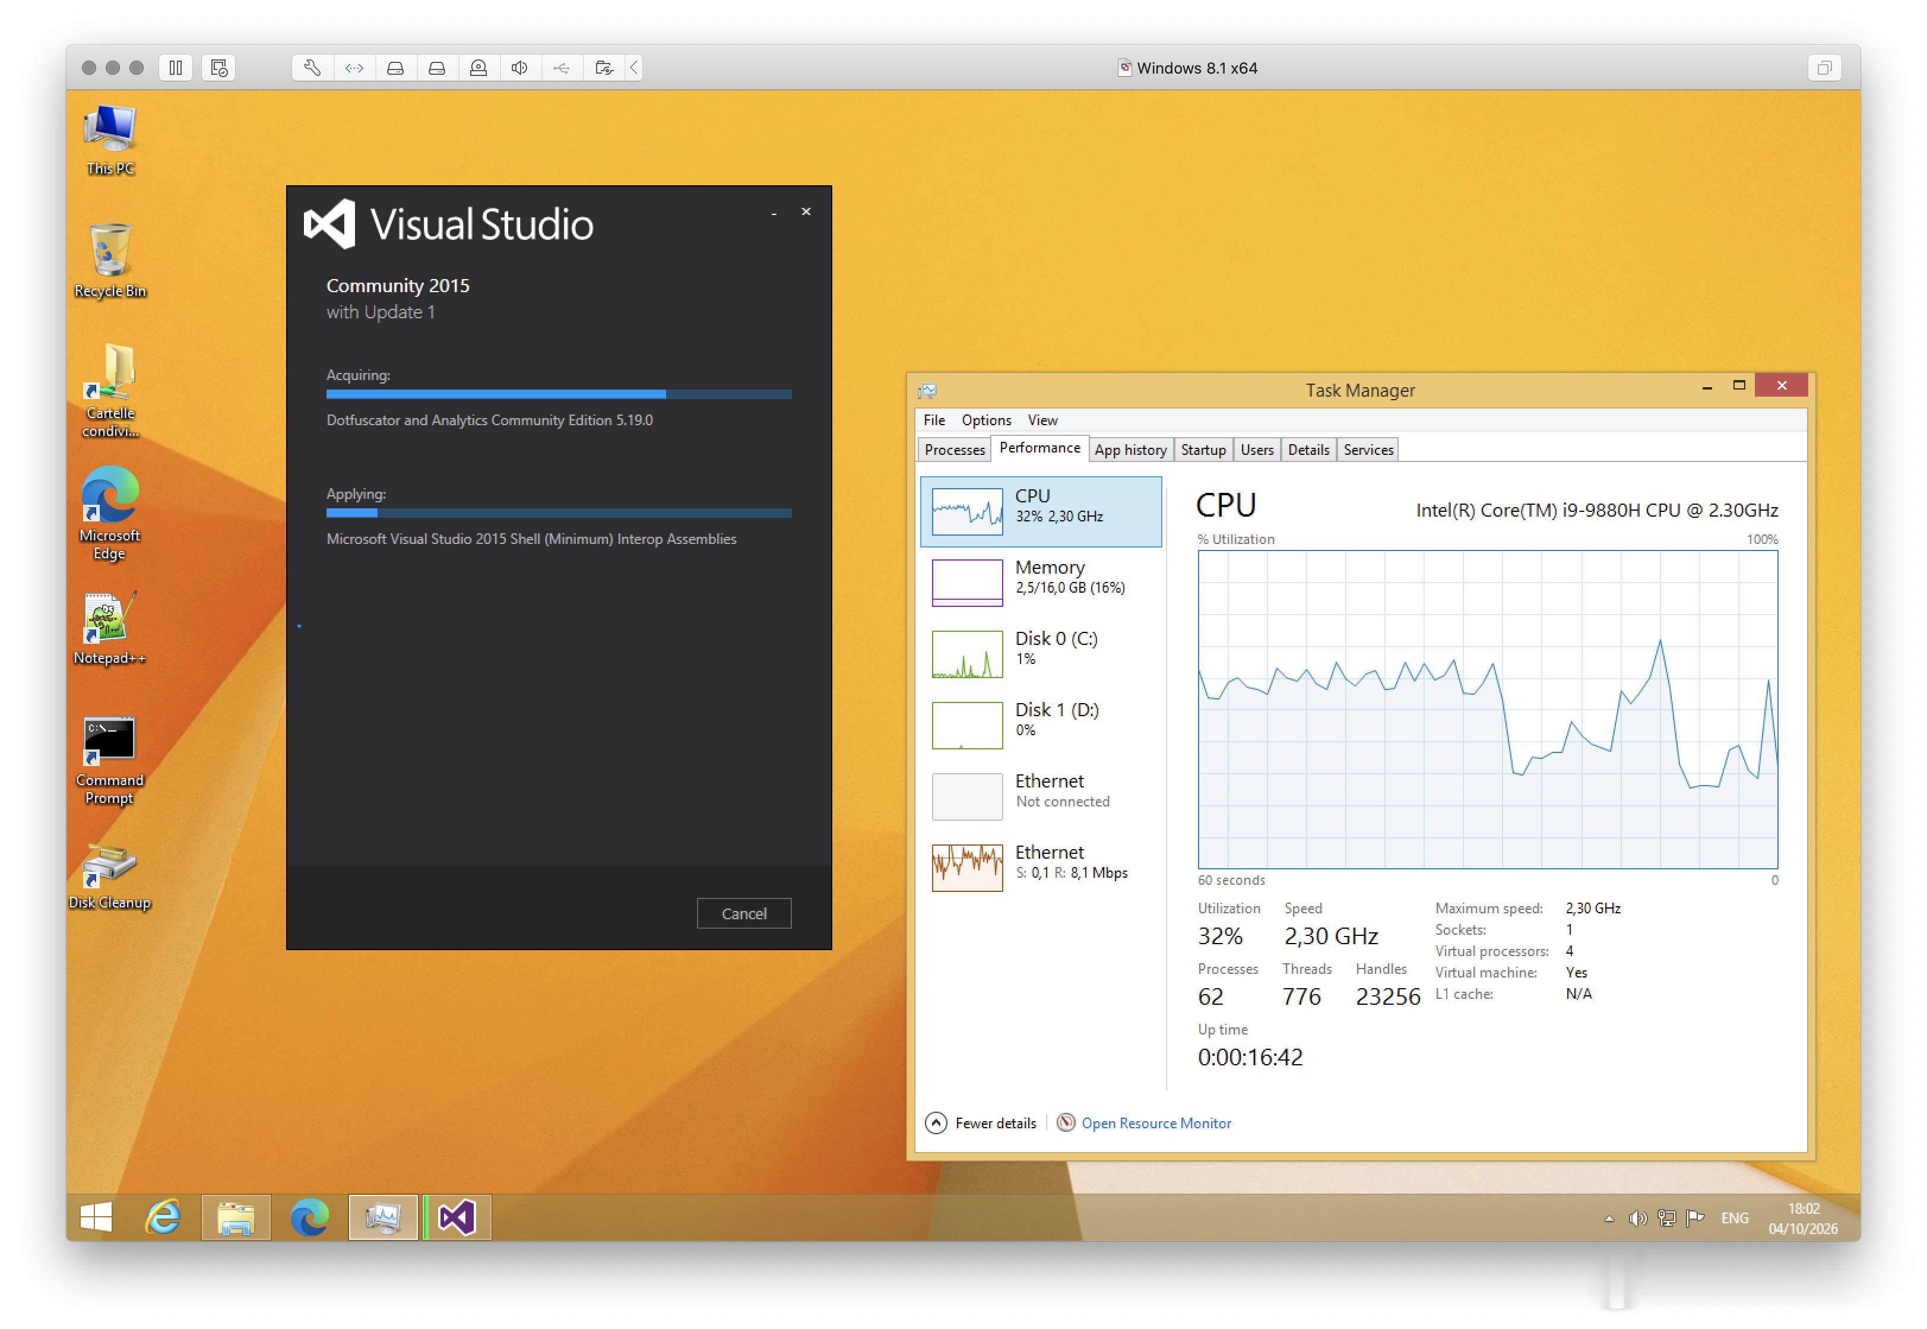Click the CD/DVD drive icon in the VM toolbar
This screenshot has width=1927, height=1329.
[480, 68]
